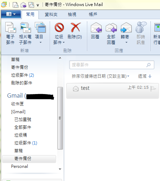The image size is (160, 181).
Task: Open the Gmail 草稿 folder
Action: click(x=18, y=151)
